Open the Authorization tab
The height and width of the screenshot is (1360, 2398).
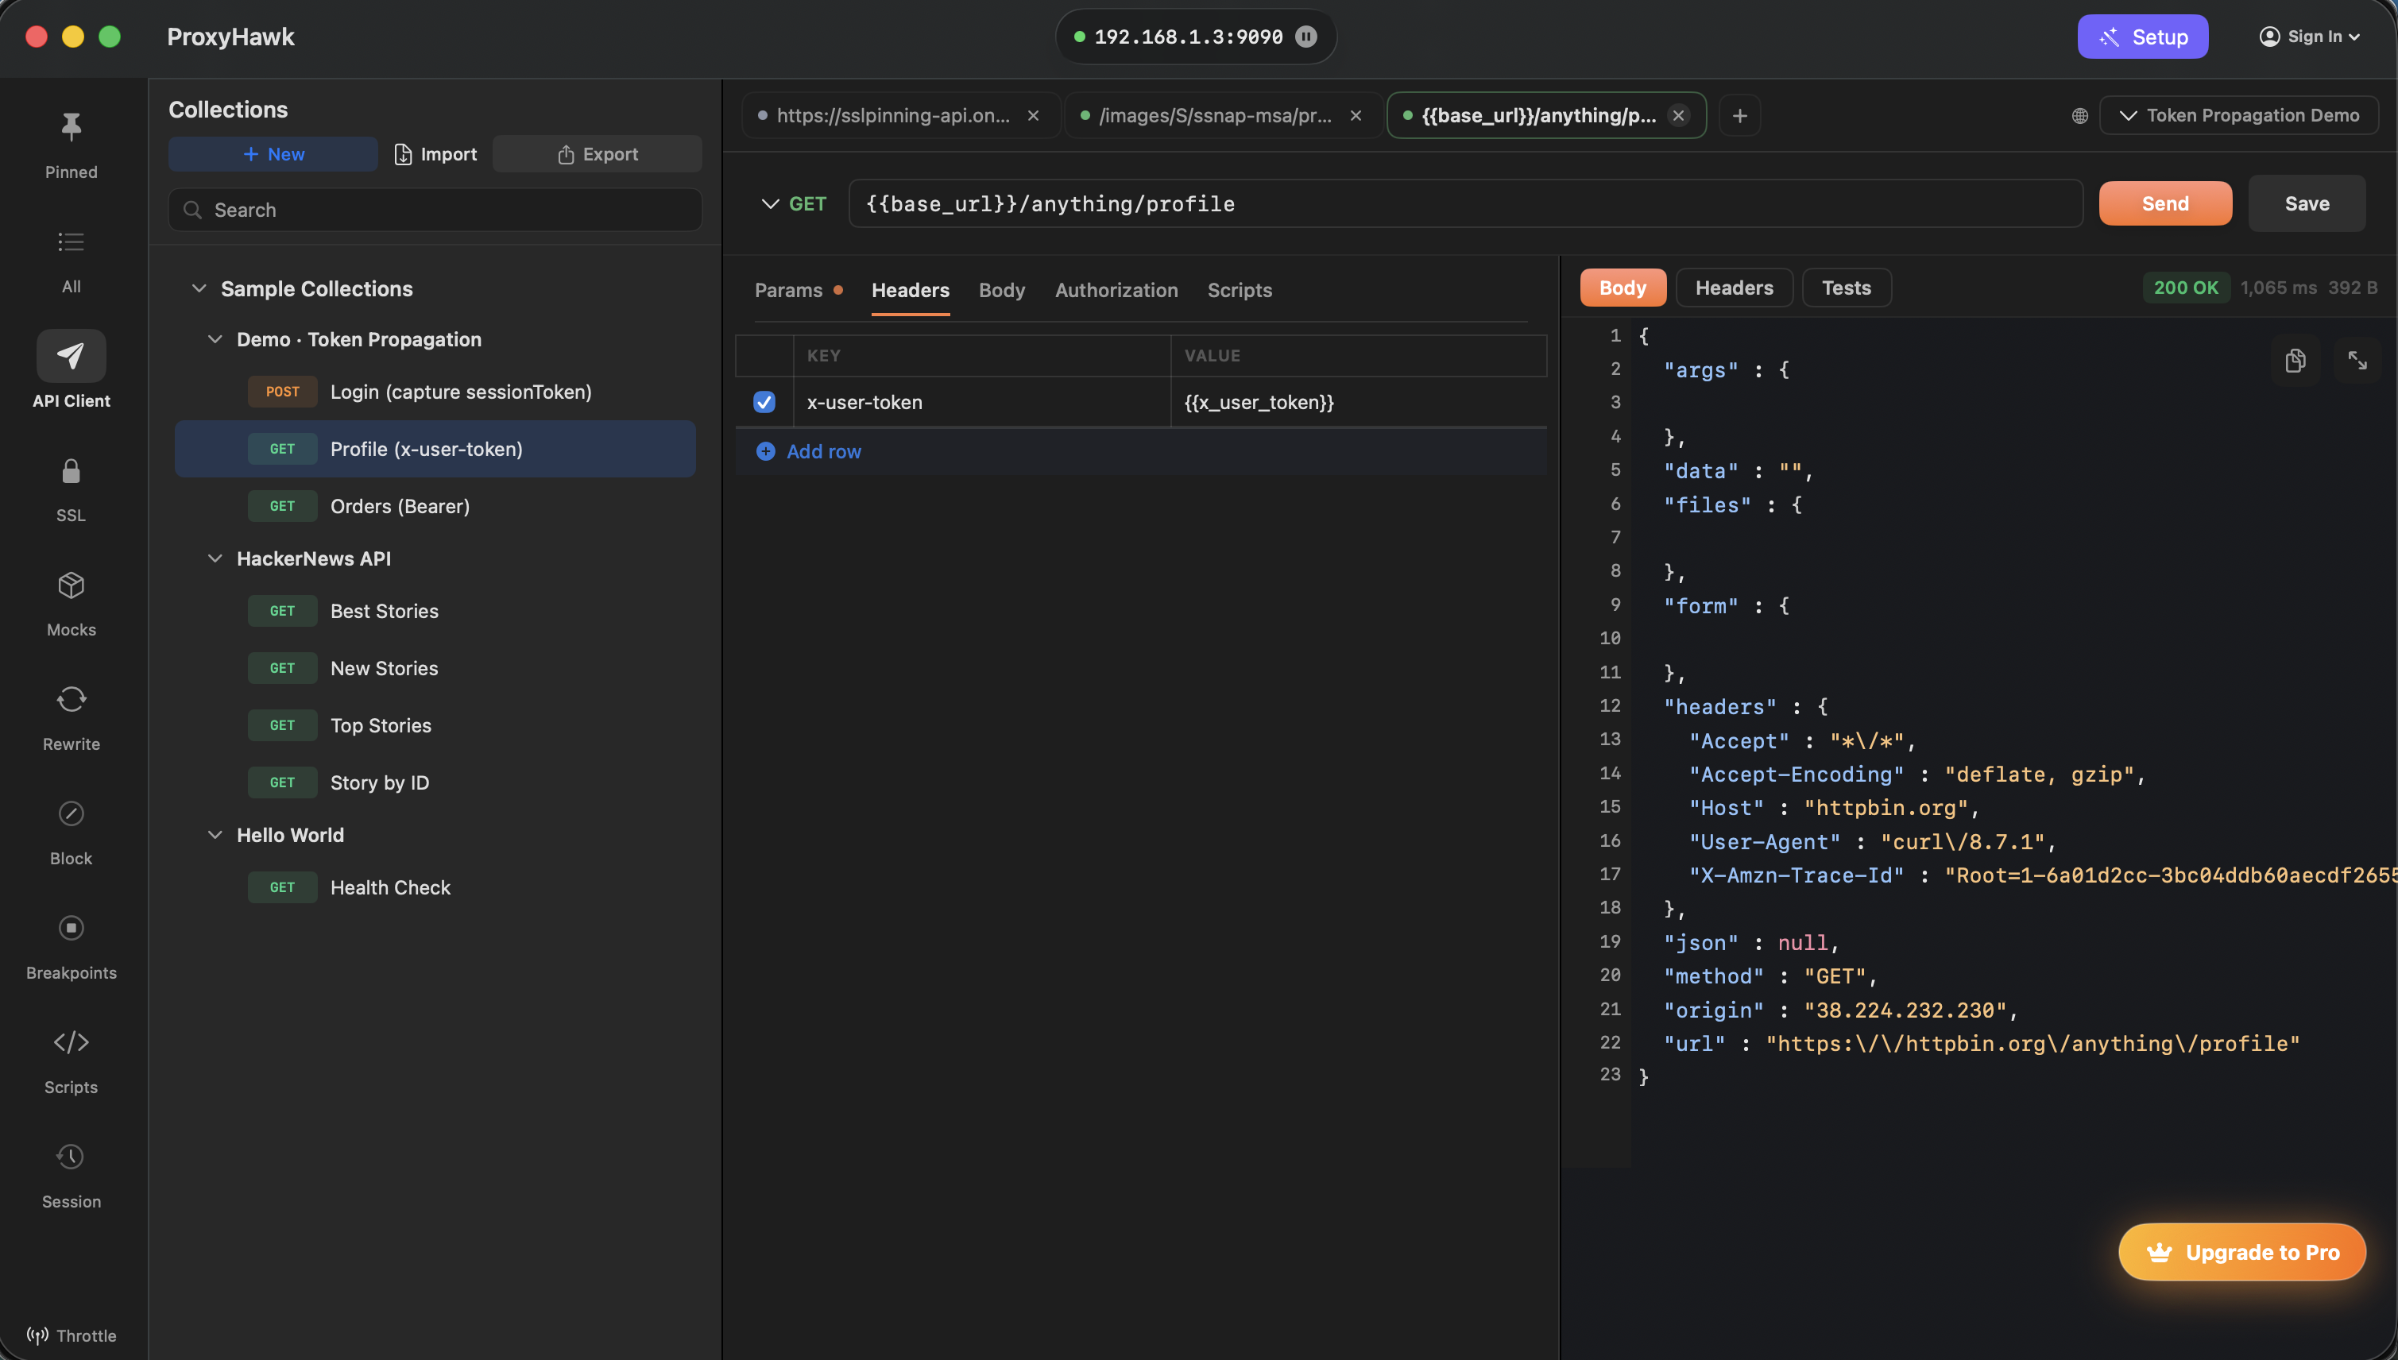pos(1116,291)
